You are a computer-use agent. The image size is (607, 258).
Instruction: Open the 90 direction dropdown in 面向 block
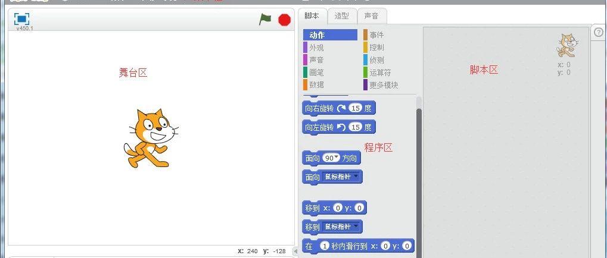(332, 158)
